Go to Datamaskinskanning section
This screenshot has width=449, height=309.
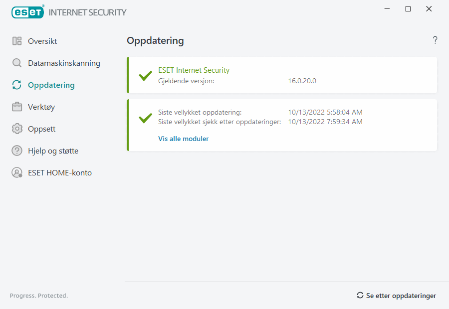(64, 63)
